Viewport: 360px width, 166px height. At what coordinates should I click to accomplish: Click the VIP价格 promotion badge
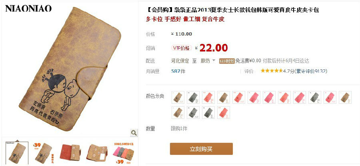click(181, 48)
